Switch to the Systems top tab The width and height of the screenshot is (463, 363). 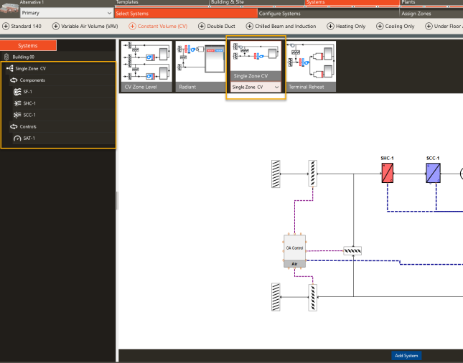tap(352, 2)
